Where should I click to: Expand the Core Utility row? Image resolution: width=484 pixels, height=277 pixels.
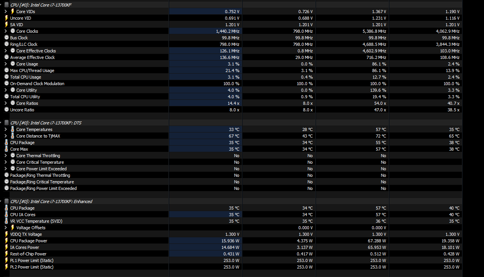tap(6, 90)
